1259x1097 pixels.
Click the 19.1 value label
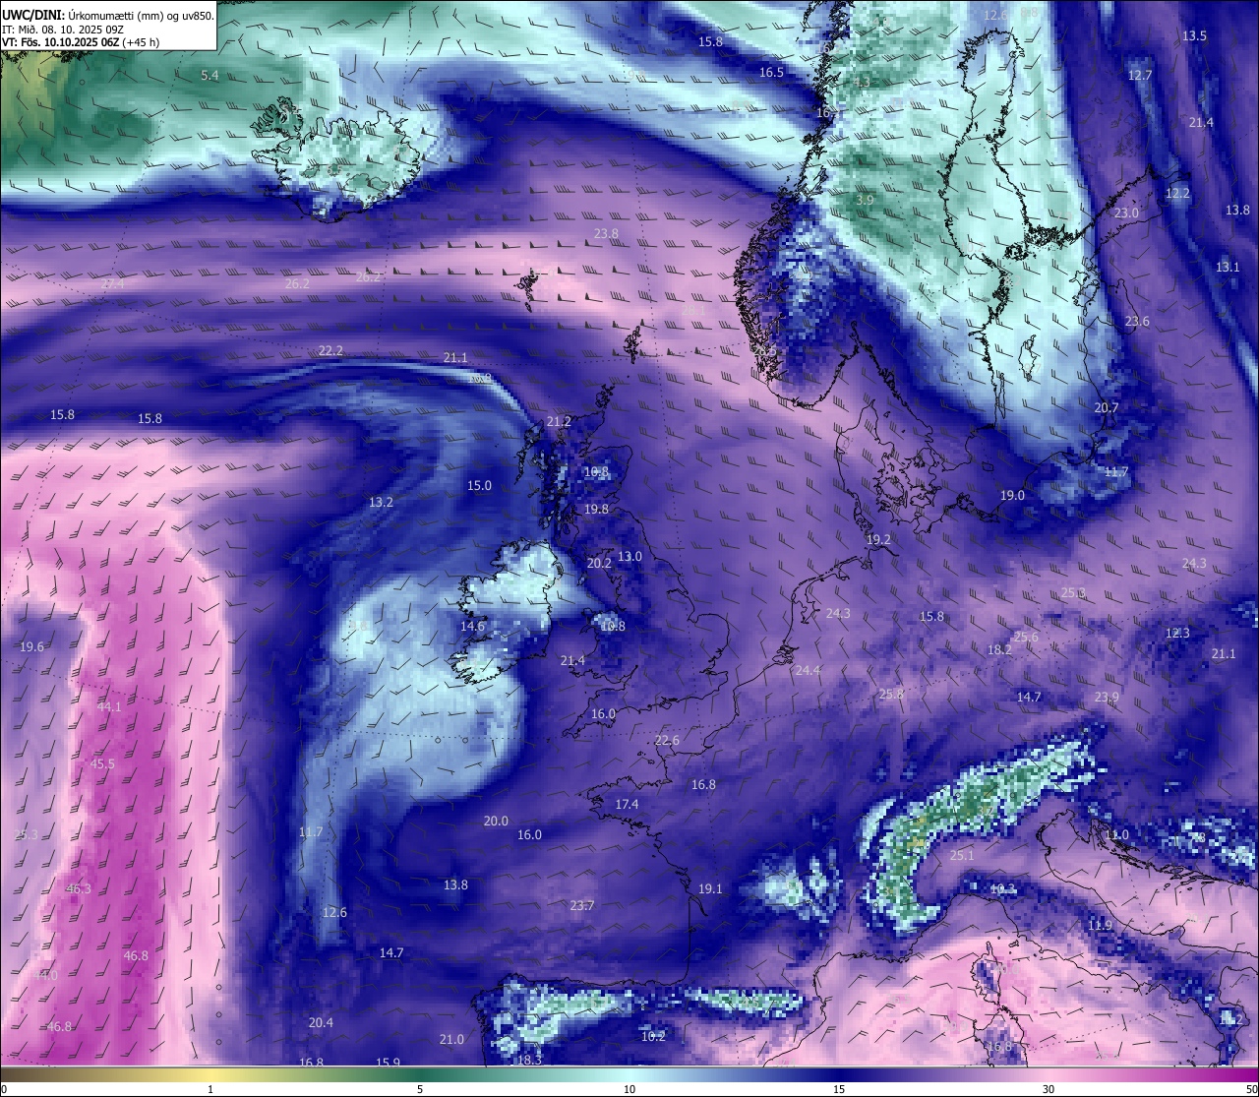coord(710,888)
